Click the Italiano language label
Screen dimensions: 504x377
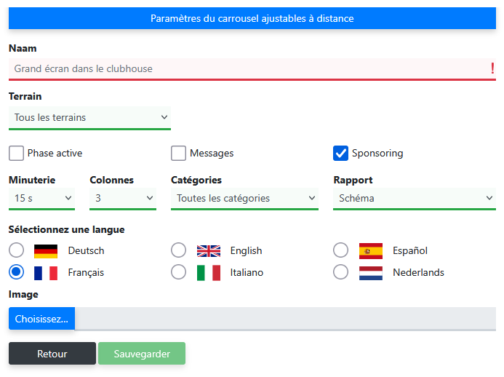pyautogui.click(x=247, y=273)
